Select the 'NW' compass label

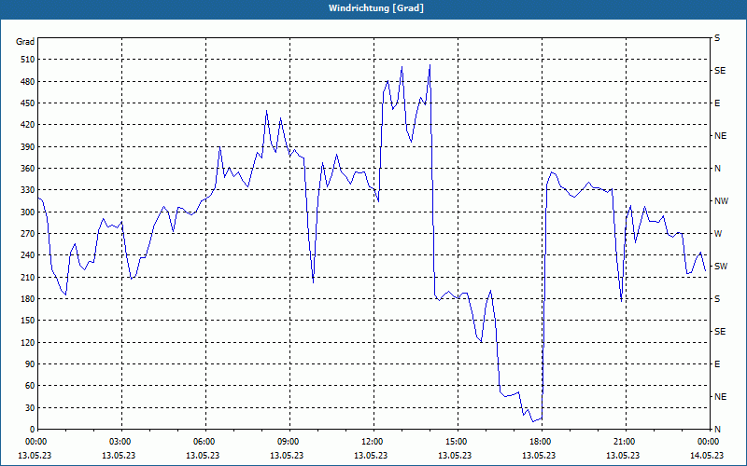pyautogui.click(x=721, y=201)
